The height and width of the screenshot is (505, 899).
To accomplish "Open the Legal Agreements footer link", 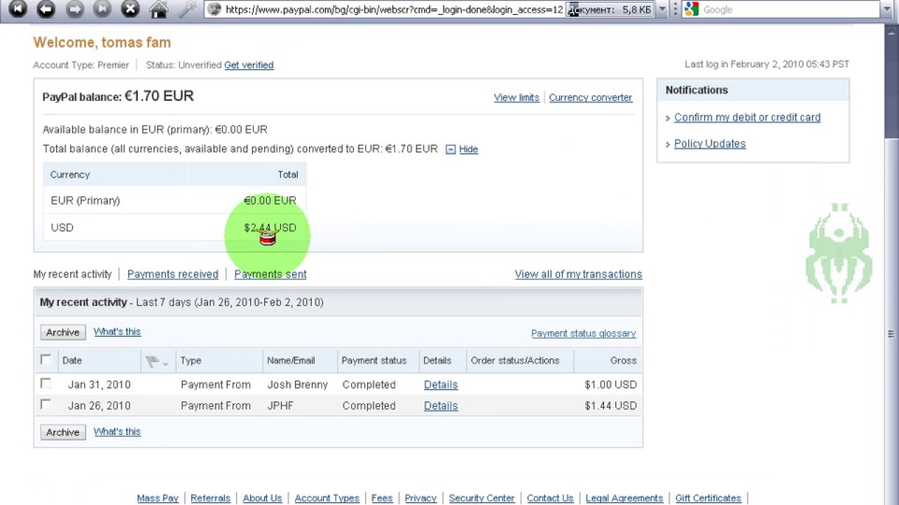I will pyautogui.click(x=624, y=498).
